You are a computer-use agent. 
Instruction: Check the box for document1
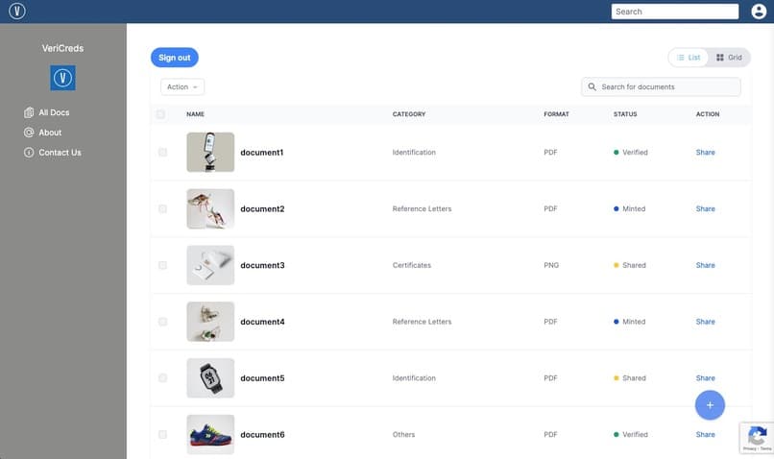(162, 152)
